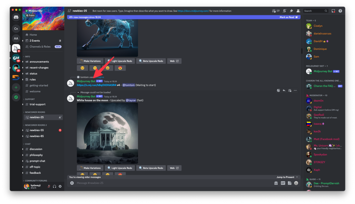Open Channels & Roles item
Image resolution: width=355 pixels, height=204 pixels.
tap(43, 47)
